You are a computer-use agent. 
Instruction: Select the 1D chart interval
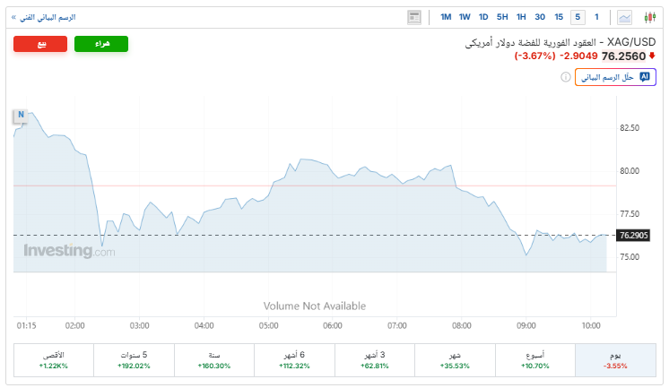click(483, 17)
